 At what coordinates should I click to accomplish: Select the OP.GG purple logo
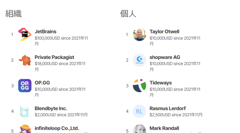click(25, 86)
